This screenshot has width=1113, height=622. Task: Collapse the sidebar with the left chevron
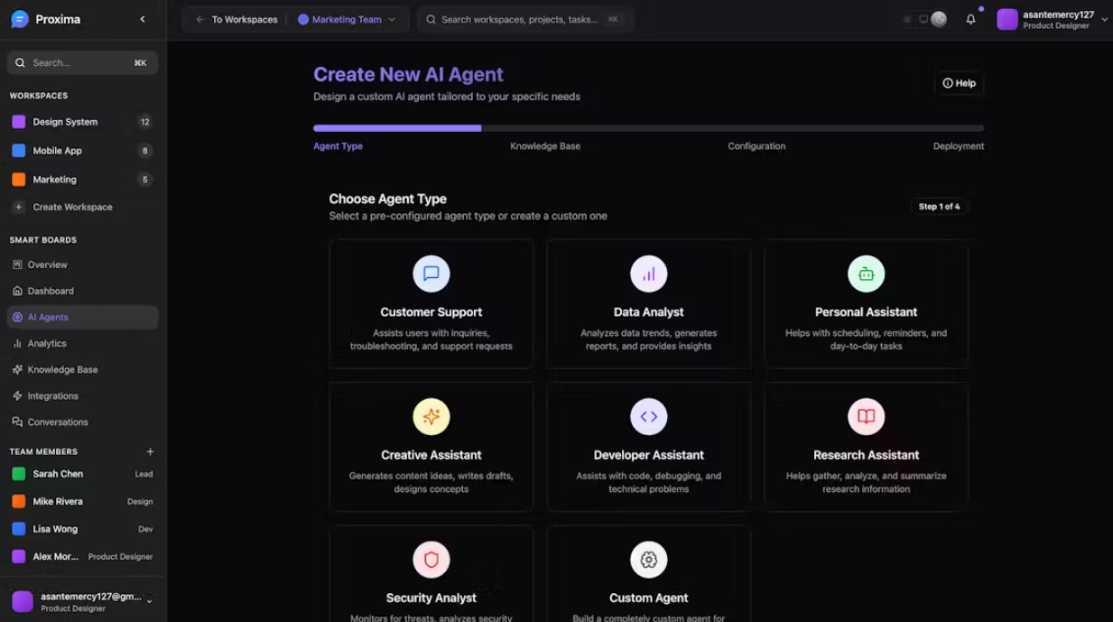pyautogui.click(x=143, y=19)
